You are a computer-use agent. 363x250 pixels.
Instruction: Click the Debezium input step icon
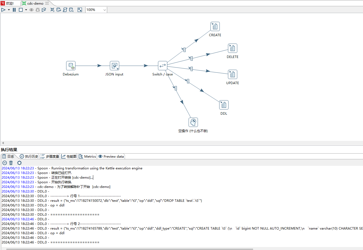71,66
